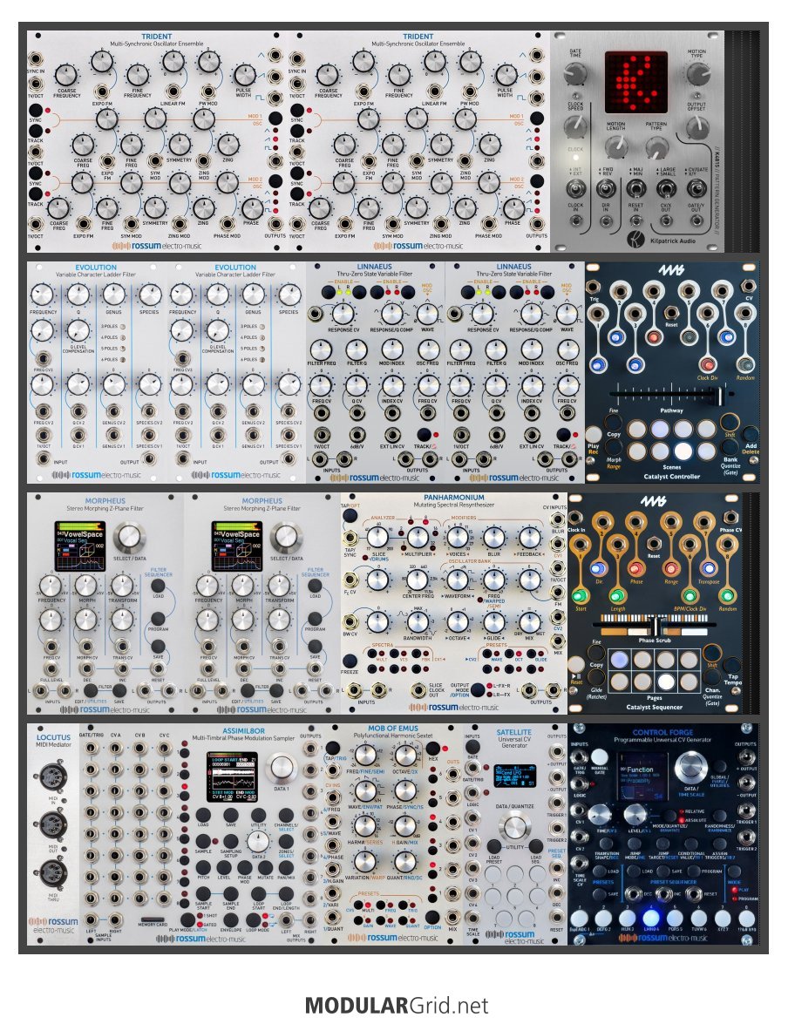This screenshot has height=1024, width=795.
Task: Click the Satellite Data/Quantize knob
Action: (x=515, y=827)
